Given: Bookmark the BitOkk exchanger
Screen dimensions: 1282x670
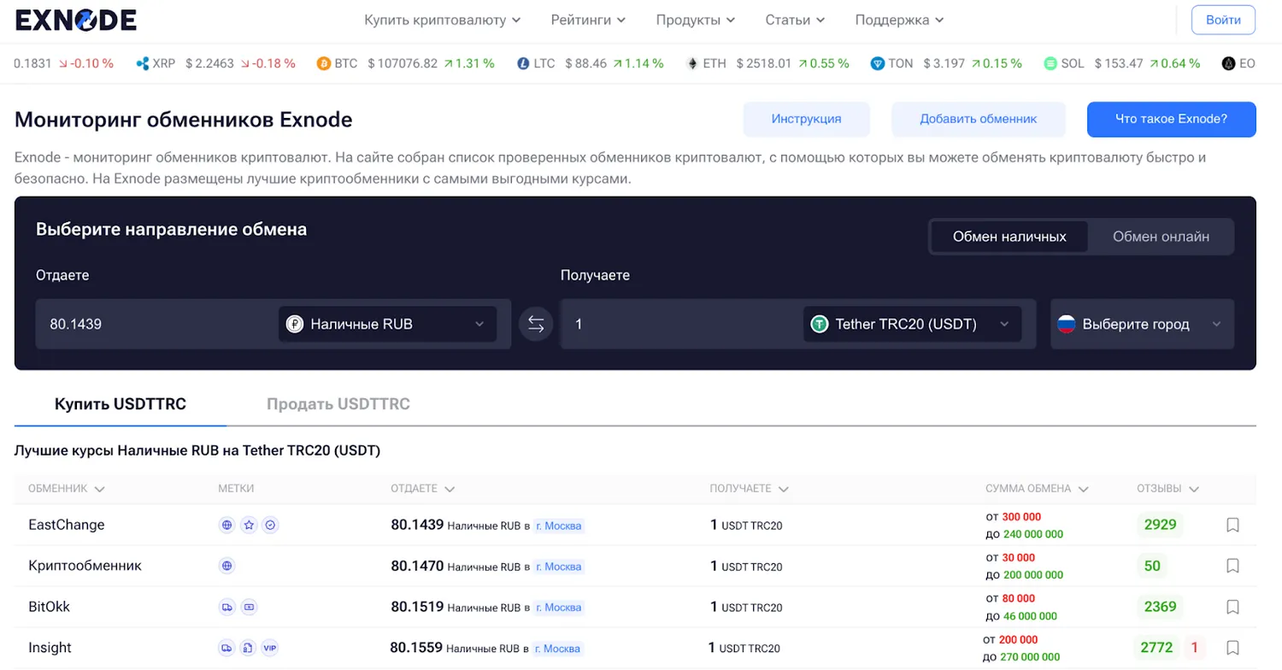Looking at the screenshot, I should click(1232, 607).
